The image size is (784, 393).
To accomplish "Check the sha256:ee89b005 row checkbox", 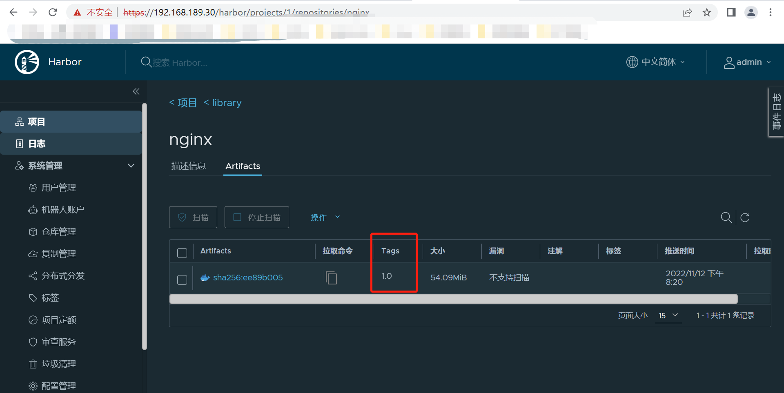I will click(182, 280).
